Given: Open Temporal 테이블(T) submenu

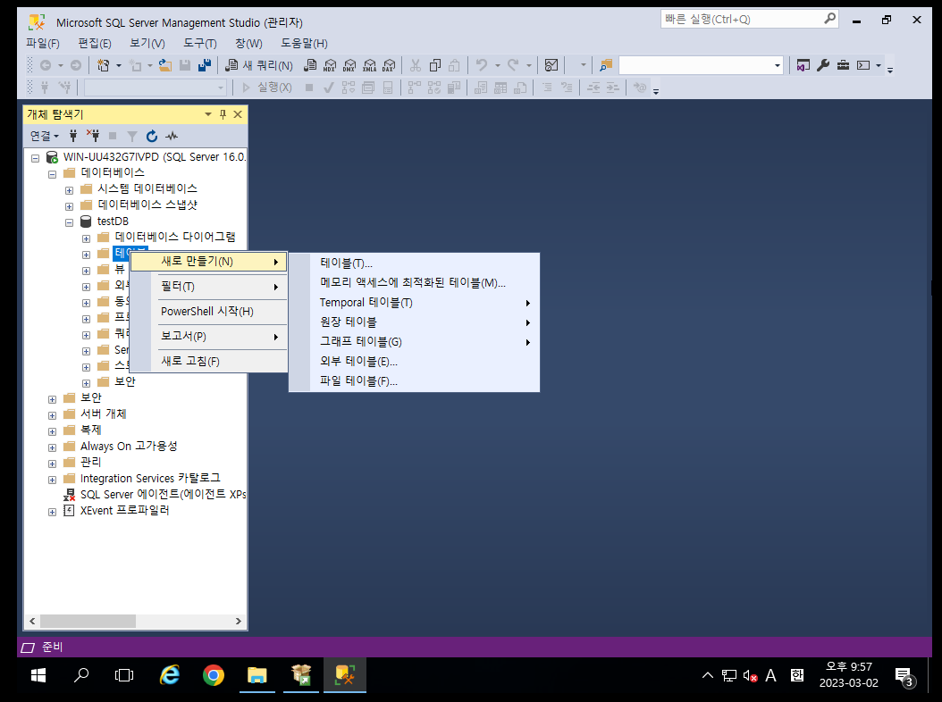Looking at the screenshot, I should 414,303.
